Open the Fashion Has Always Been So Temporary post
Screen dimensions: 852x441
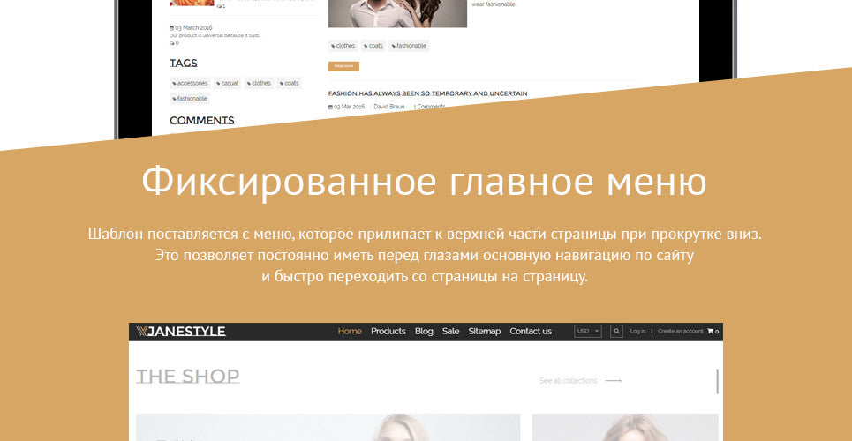(427, 93)
